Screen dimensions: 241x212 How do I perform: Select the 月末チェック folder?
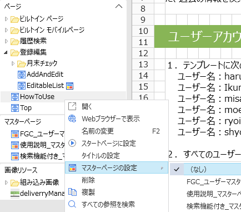tap(42, 63)
